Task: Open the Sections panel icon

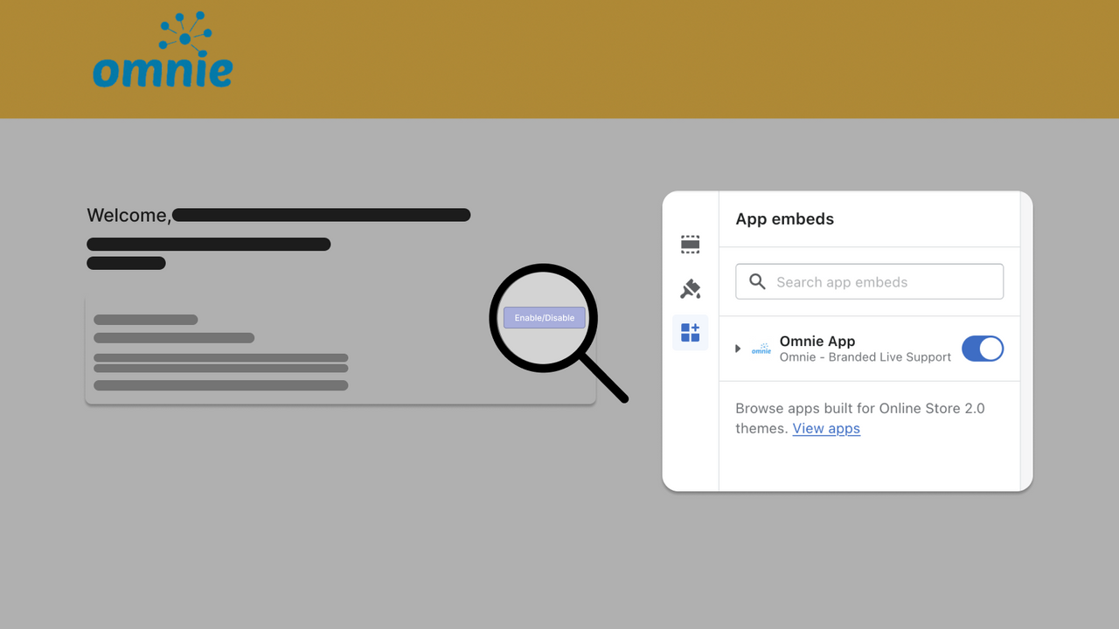Action: click(x=690, y=245)
